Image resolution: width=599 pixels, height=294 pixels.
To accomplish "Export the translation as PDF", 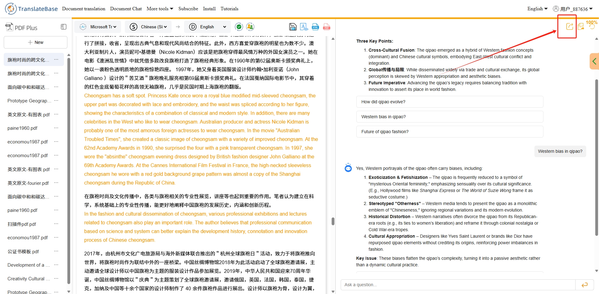I will point(327,27).
